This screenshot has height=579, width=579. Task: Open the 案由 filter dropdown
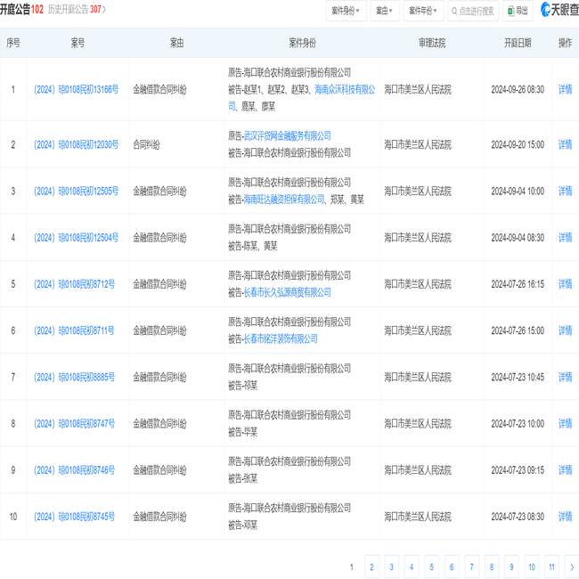[x=385, y=11]
